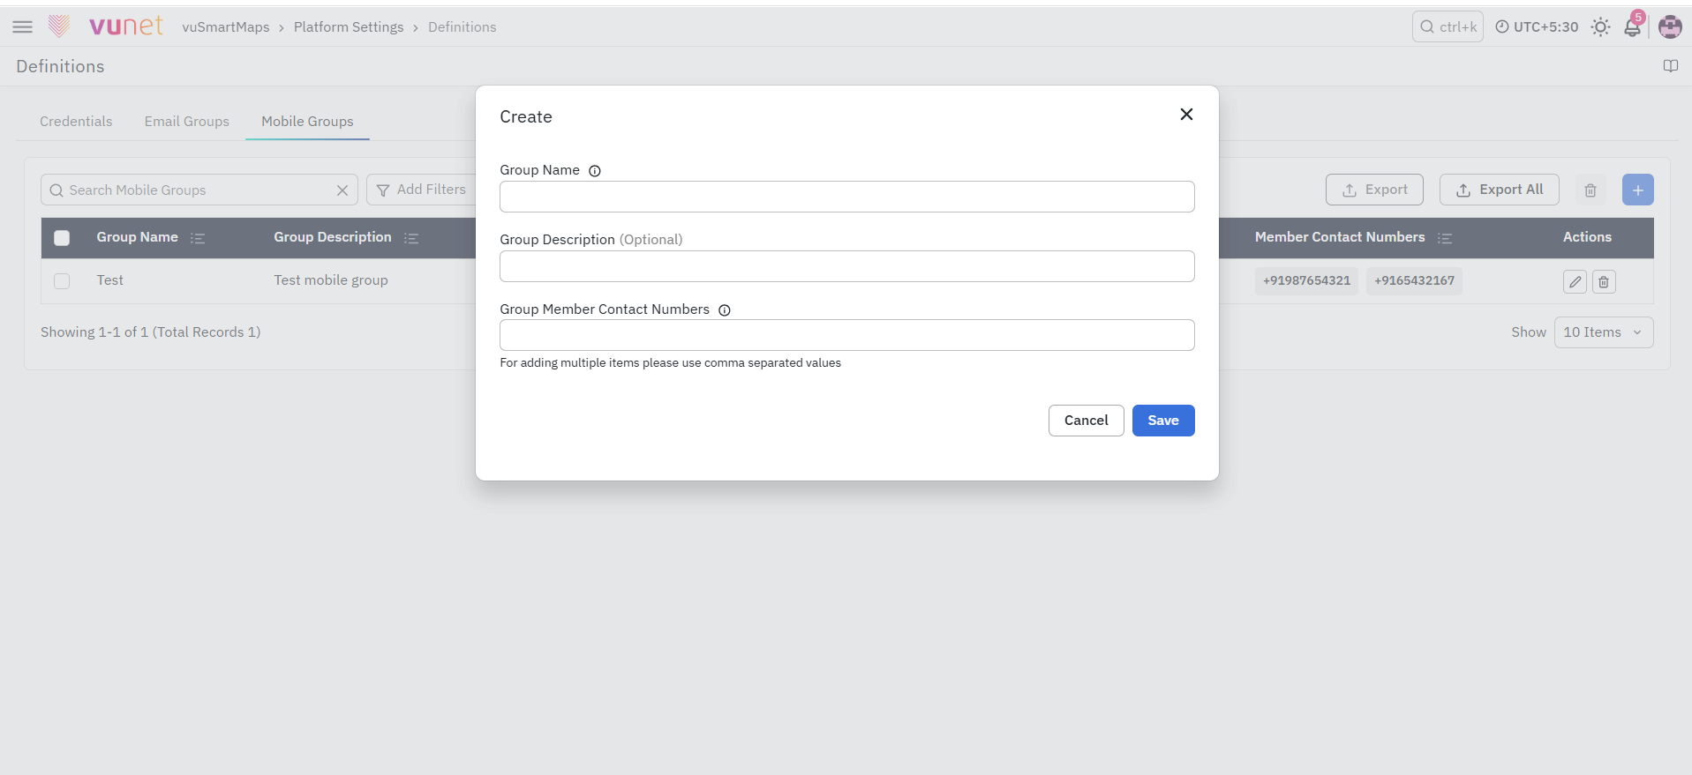Screen dimensions: 1692x775
Task: Open the documentation book icon
Action: [1671, 66]
